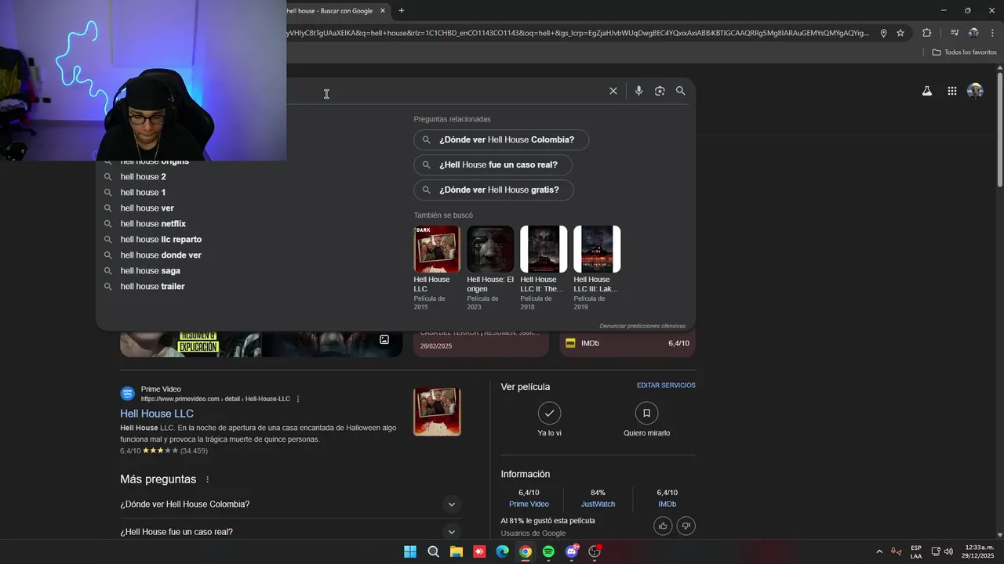Screen dimensions: 1004x564
Task: Expand ¿Dónde ver Hell House Colombia? question
Action: point(290,504)
